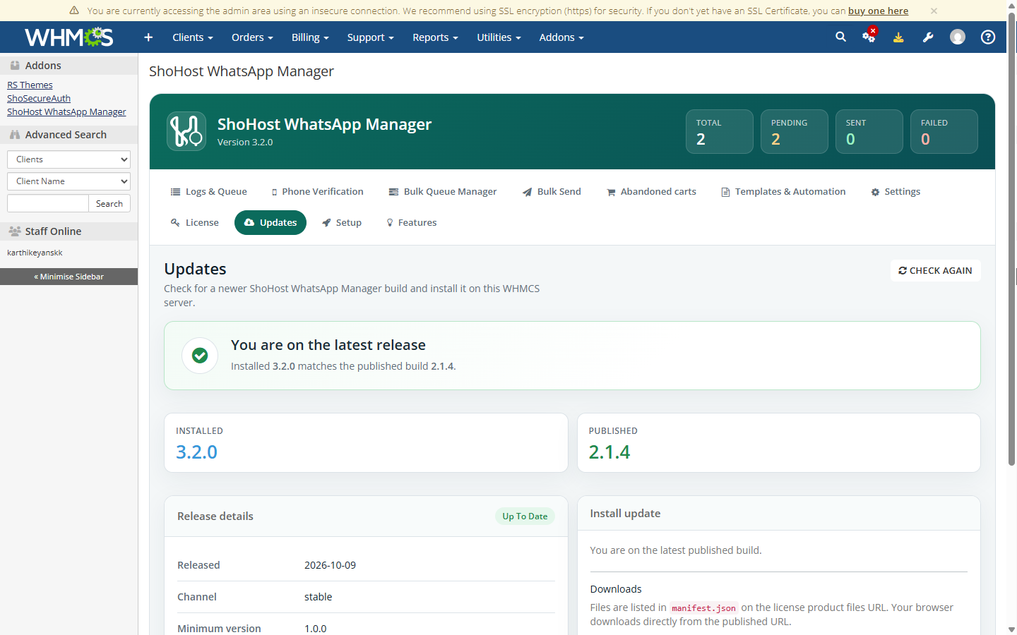This screenshot has width=1017, height=635.
Task: Minimise the sidebar
Action: [x=69, y=277]
